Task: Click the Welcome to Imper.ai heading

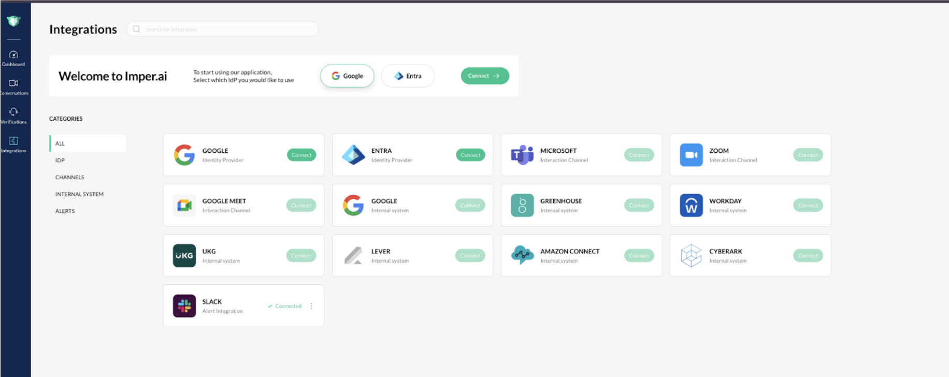Action: pyautogui.click(x=112, y=76)
